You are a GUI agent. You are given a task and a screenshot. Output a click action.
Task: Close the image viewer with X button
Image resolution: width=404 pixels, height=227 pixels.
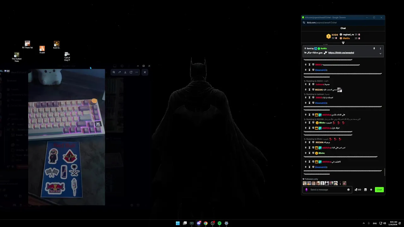click(x=145, y=72)
